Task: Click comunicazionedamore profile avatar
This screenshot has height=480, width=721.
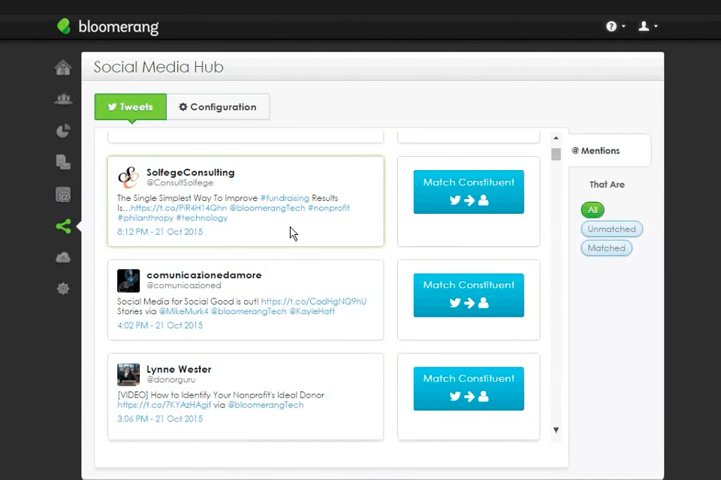Action: click(x=128, y=280)
